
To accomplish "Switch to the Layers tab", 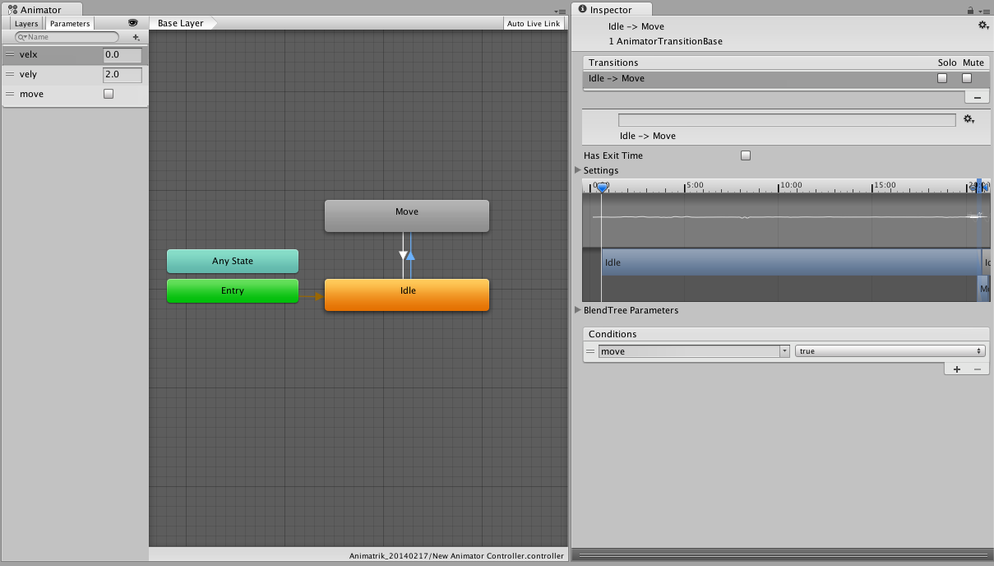I will coord(25,23).
